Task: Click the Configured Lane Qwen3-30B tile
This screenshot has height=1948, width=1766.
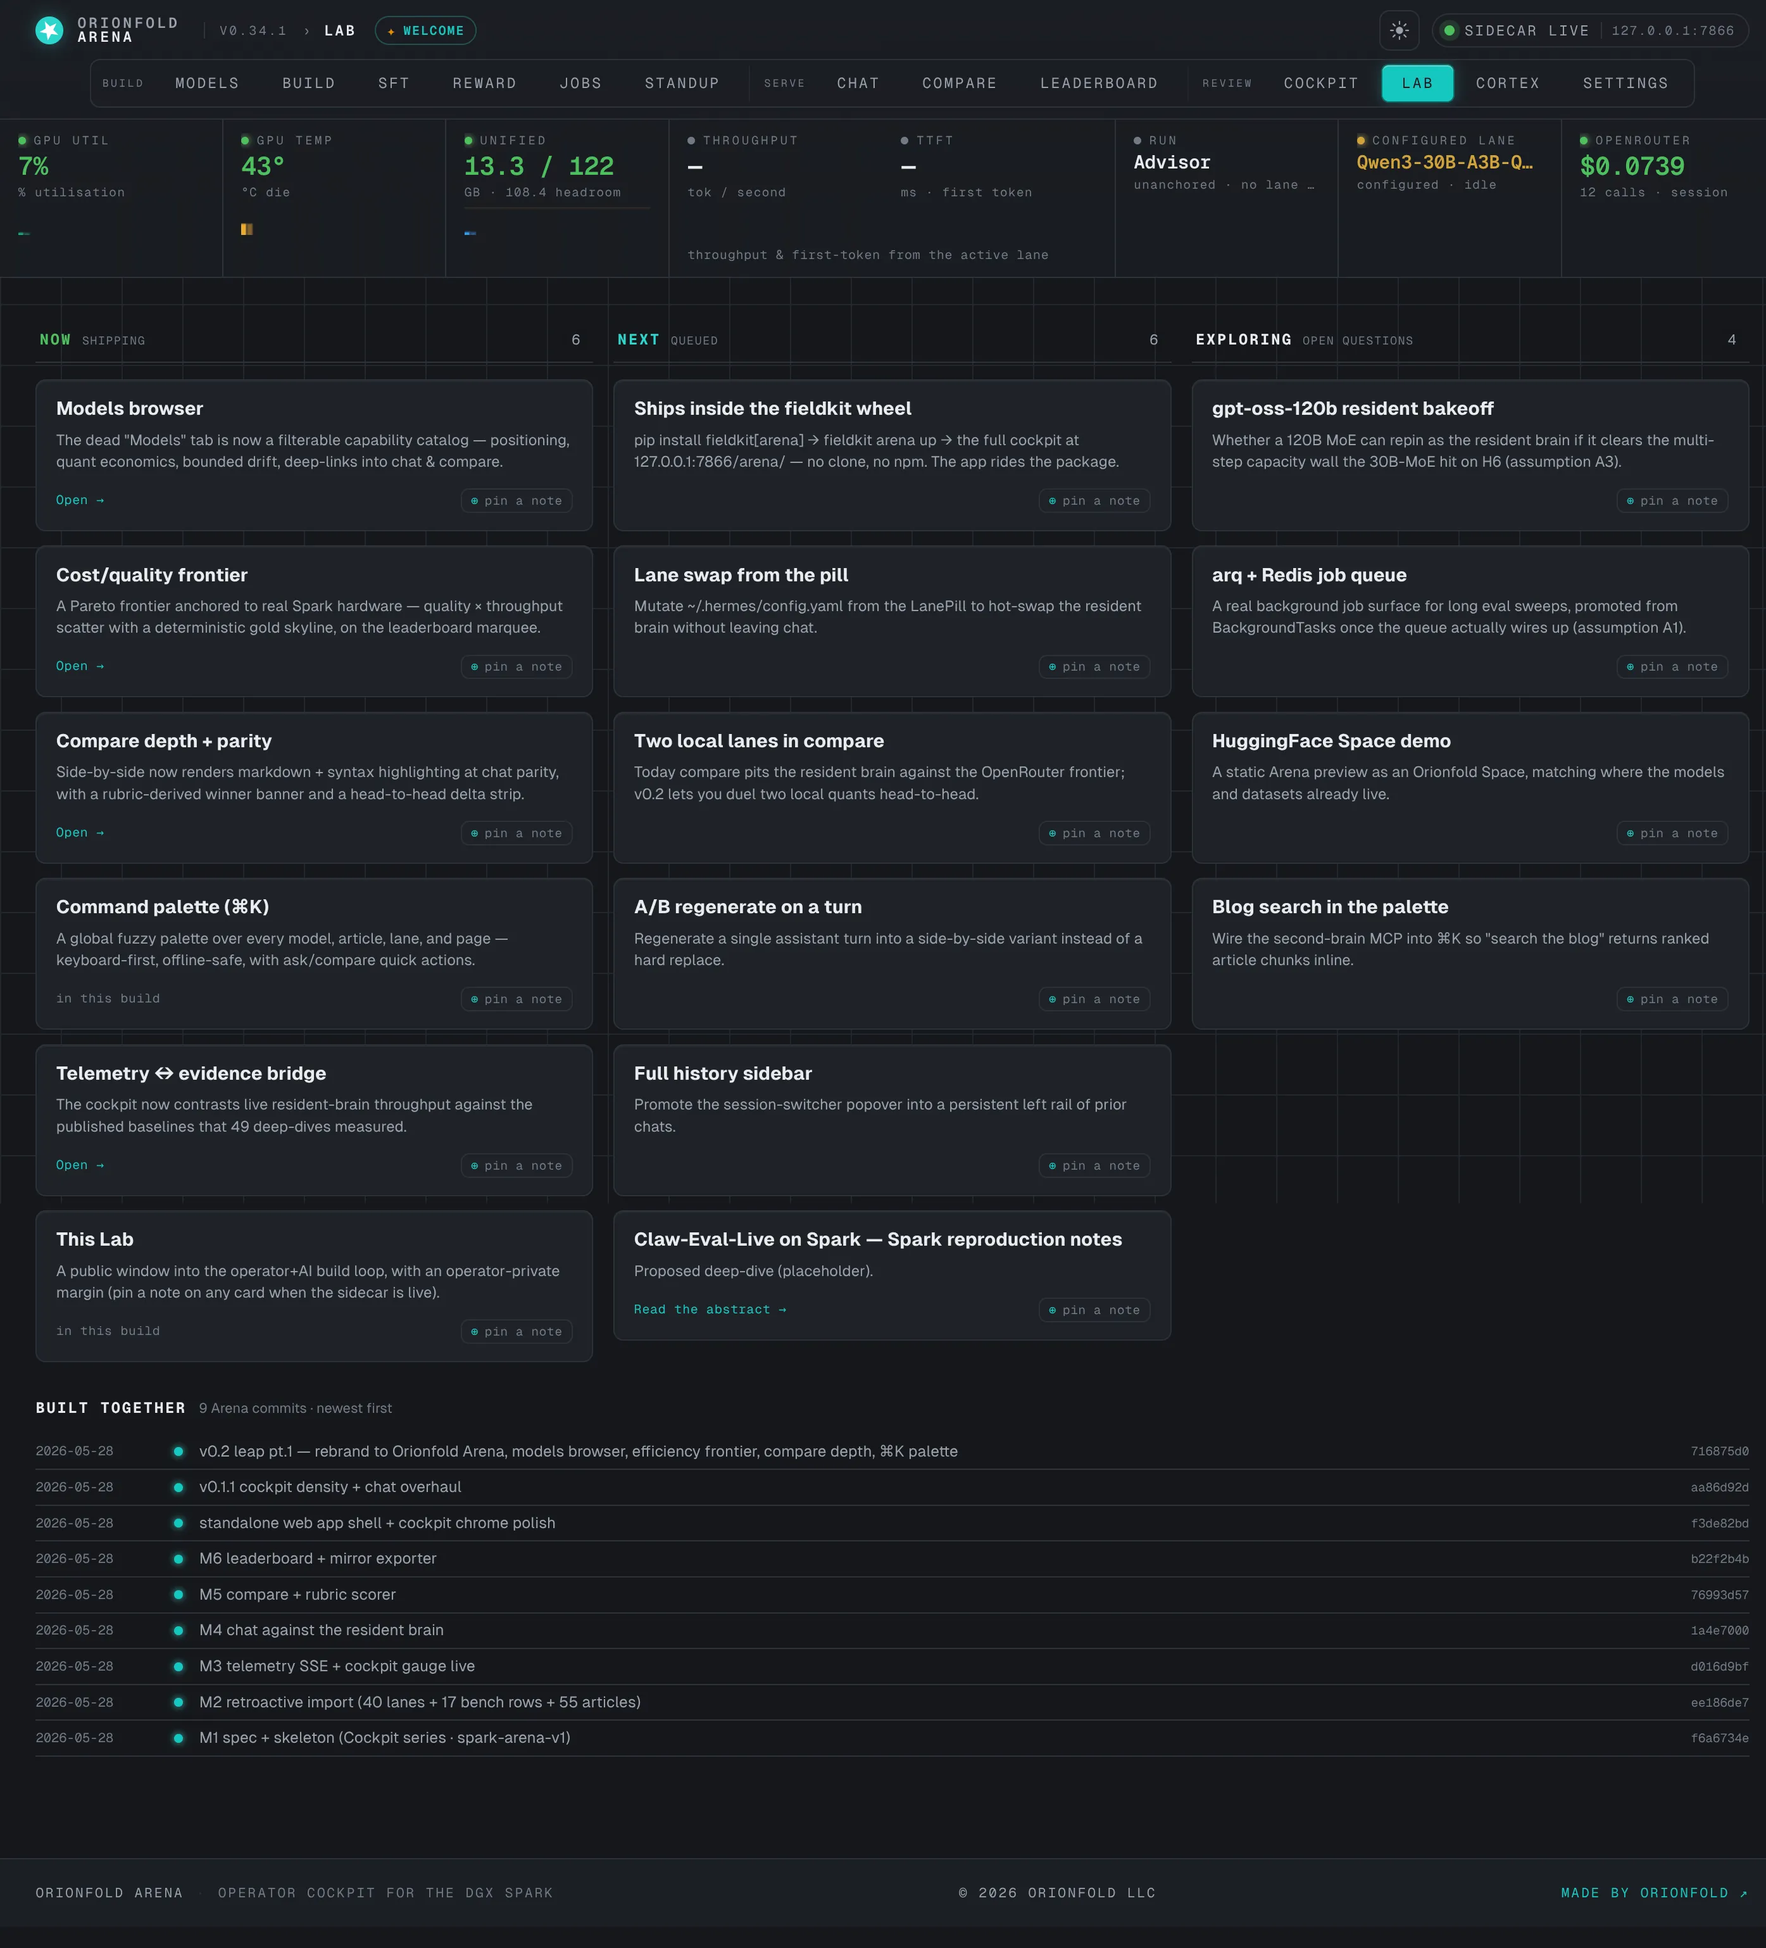Action: 1450,198
